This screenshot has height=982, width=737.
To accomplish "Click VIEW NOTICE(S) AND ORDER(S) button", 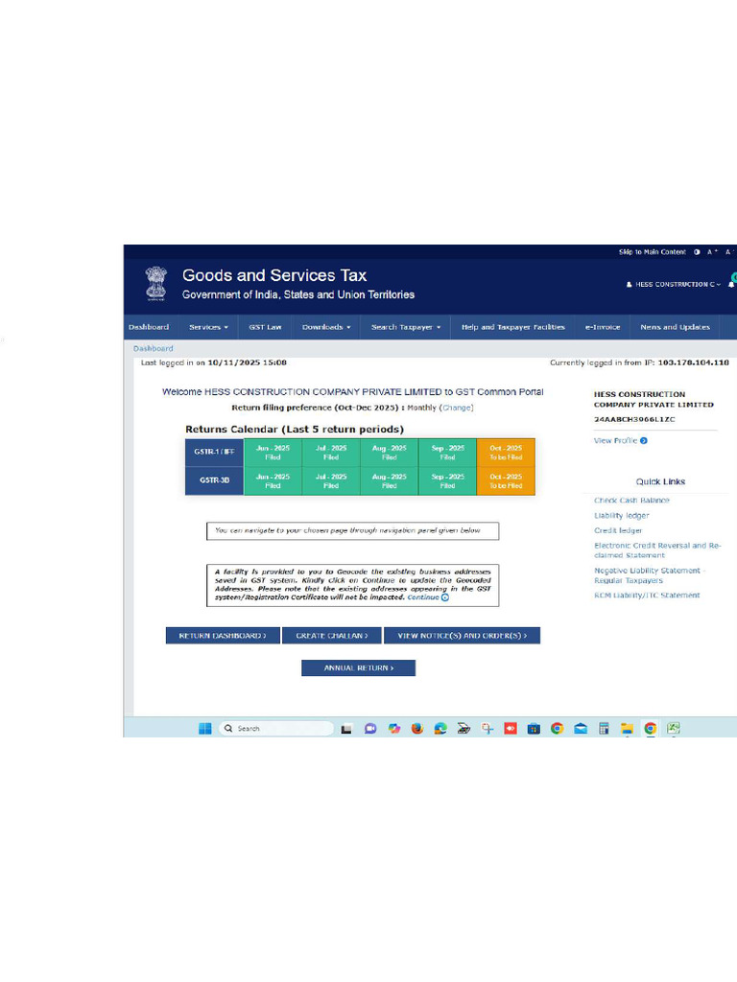I will [x=462, y=636].
